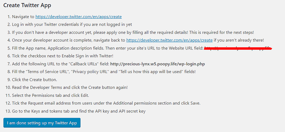Image resolution: width=285 pixels, height=132 pixels.
Task: Click the bold Callback URL wp-login.php text
Action: tap(158, 64)
